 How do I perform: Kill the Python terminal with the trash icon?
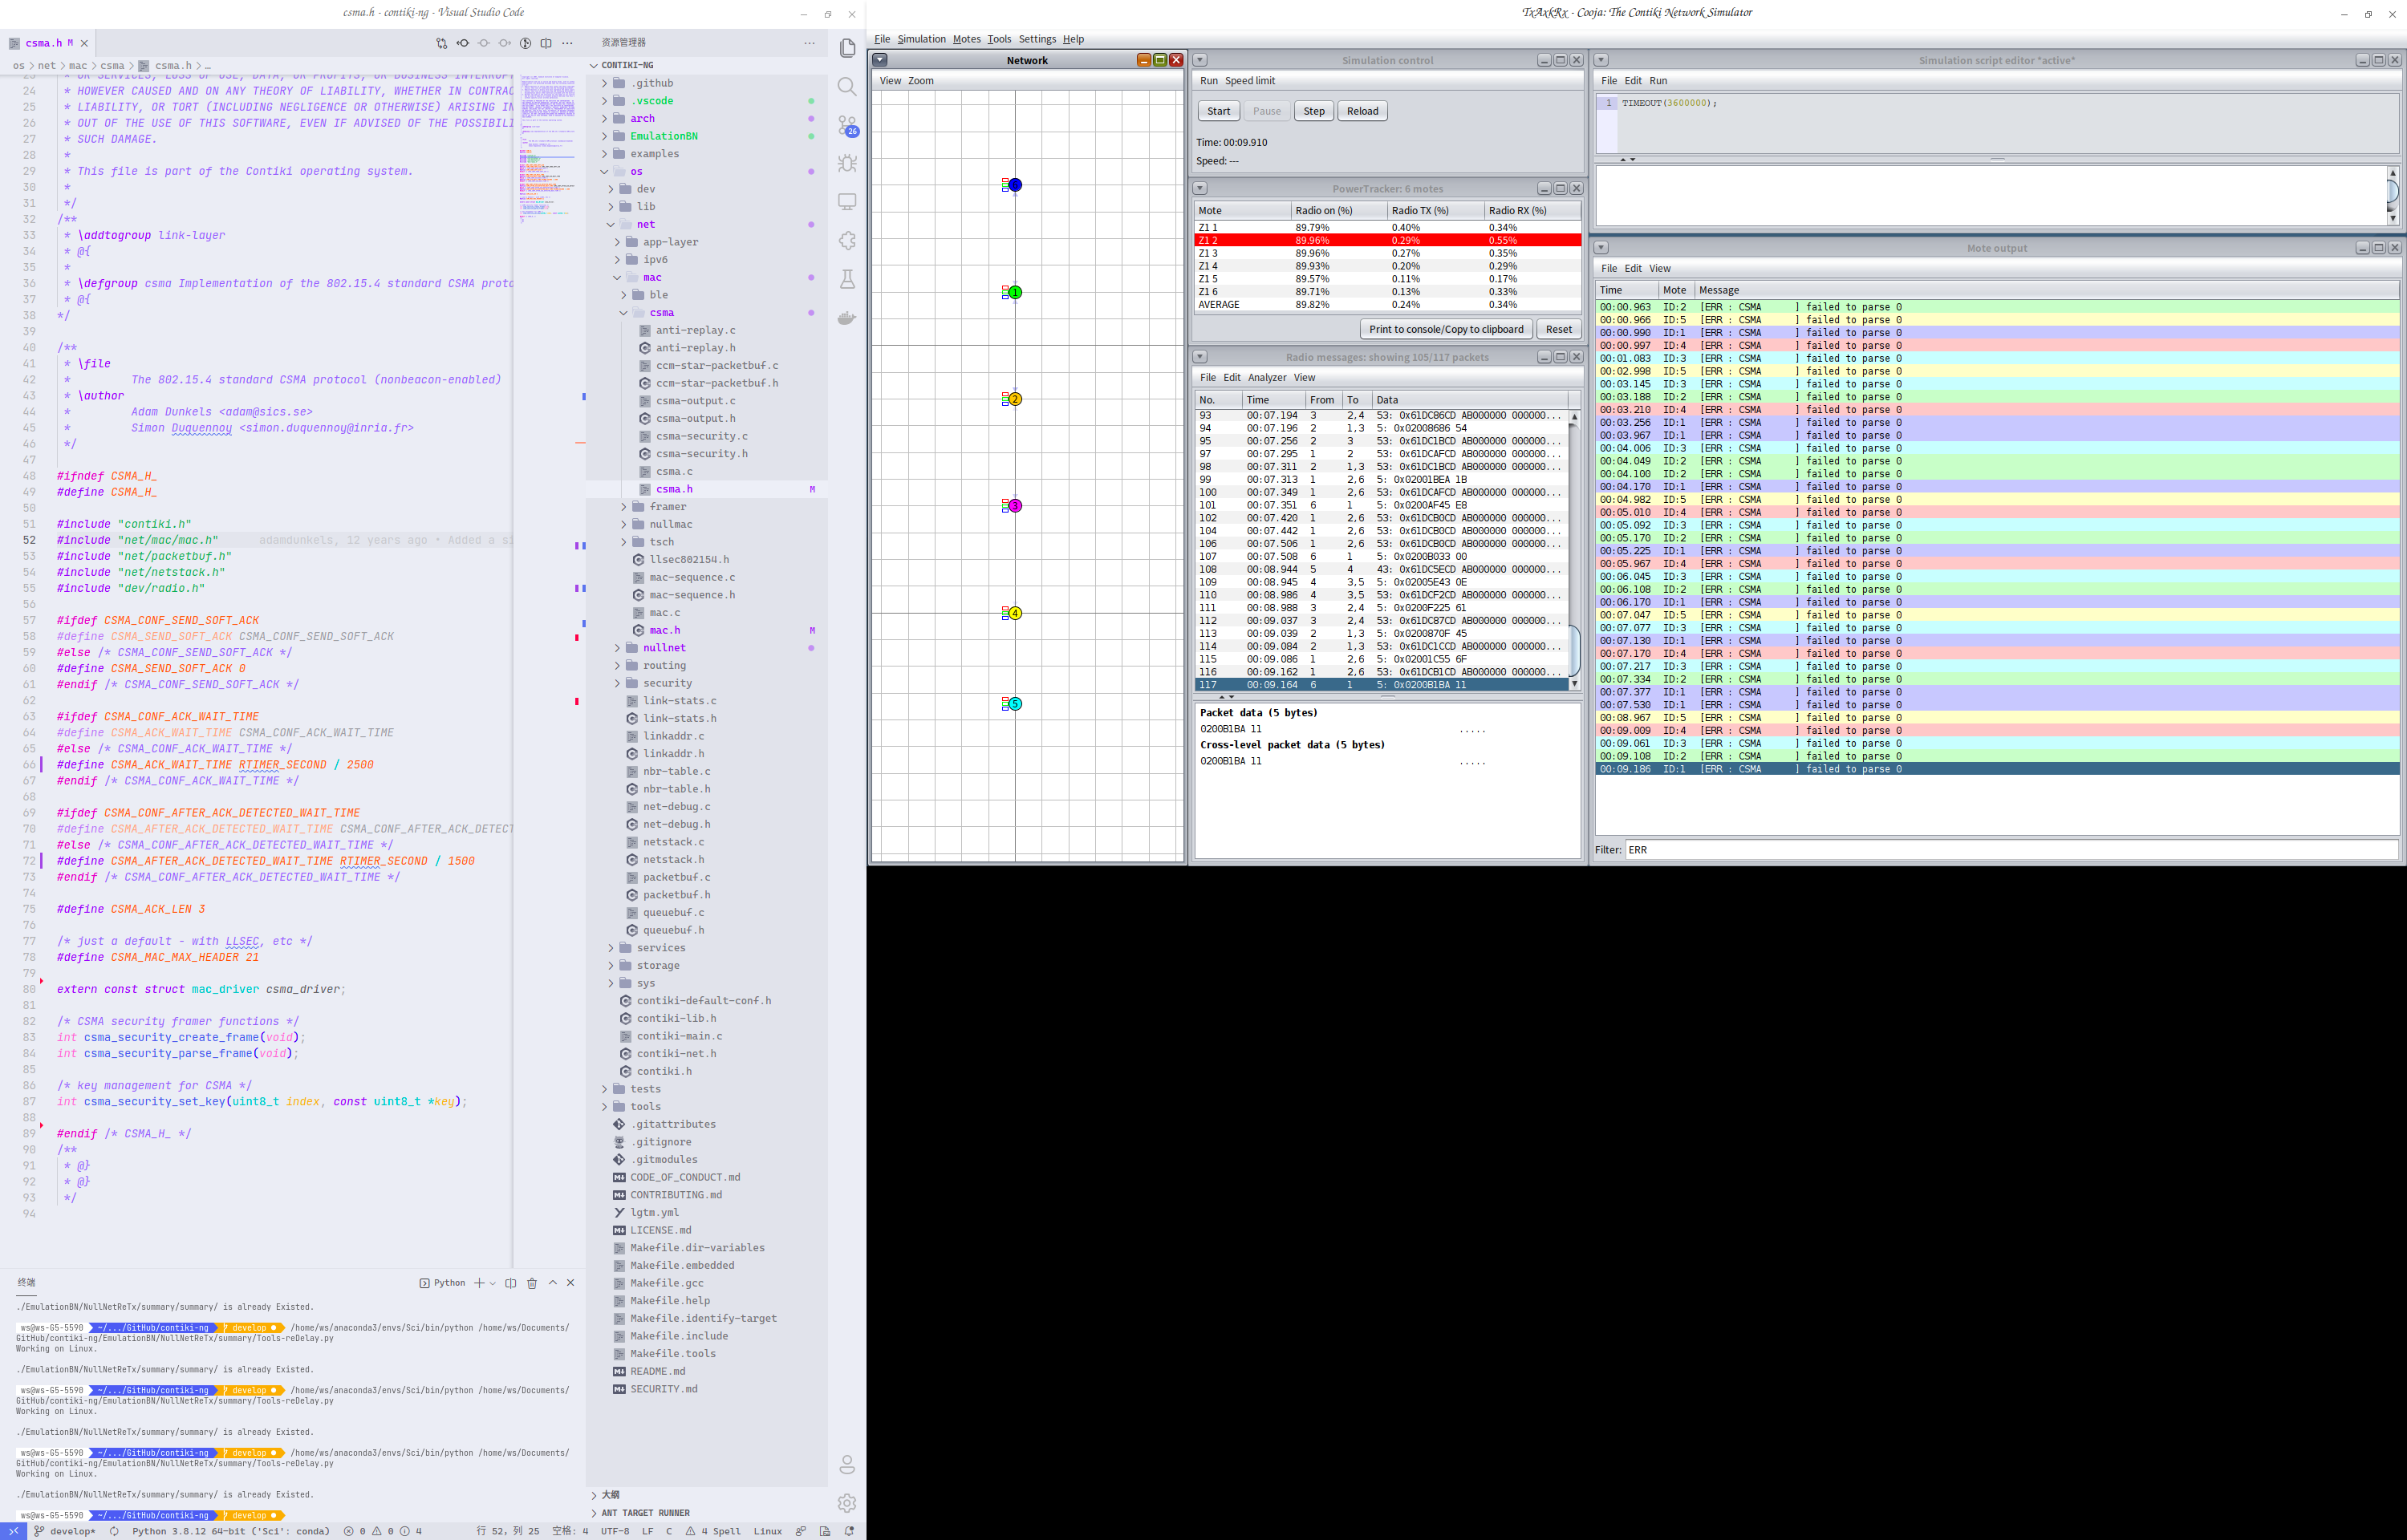click(533, 1283)
